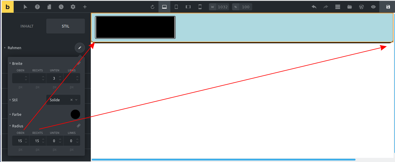Click the Radius RECHTS stepper arrows
Viewport: 395px width, 162px height.
pyautogui.click(x=43, y=141)
